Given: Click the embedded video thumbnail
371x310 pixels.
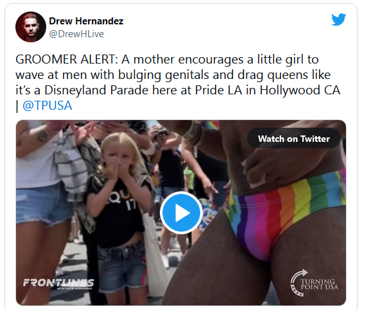Looking at the screenshot, I should coord(181,212).
